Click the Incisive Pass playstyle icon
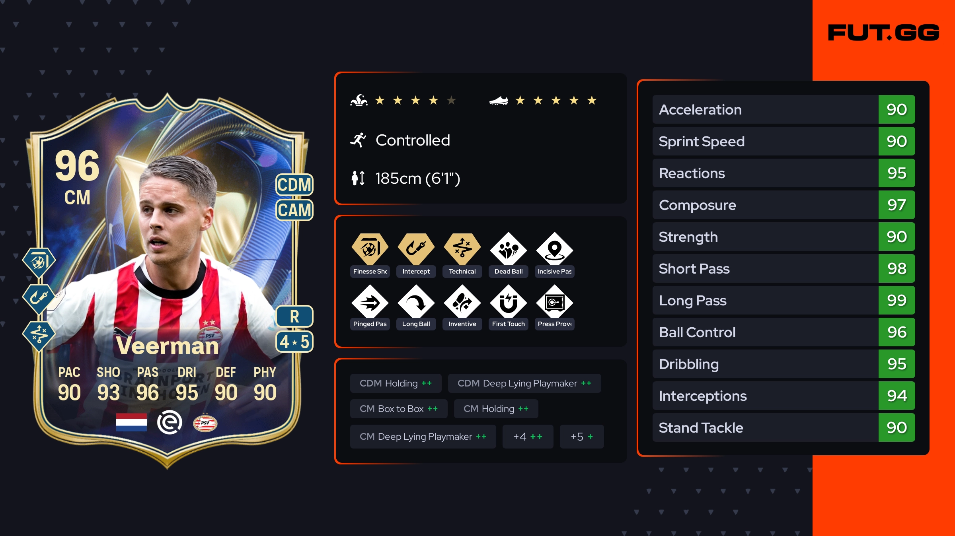Screen dimensions: 955x536 pos(554,250)
